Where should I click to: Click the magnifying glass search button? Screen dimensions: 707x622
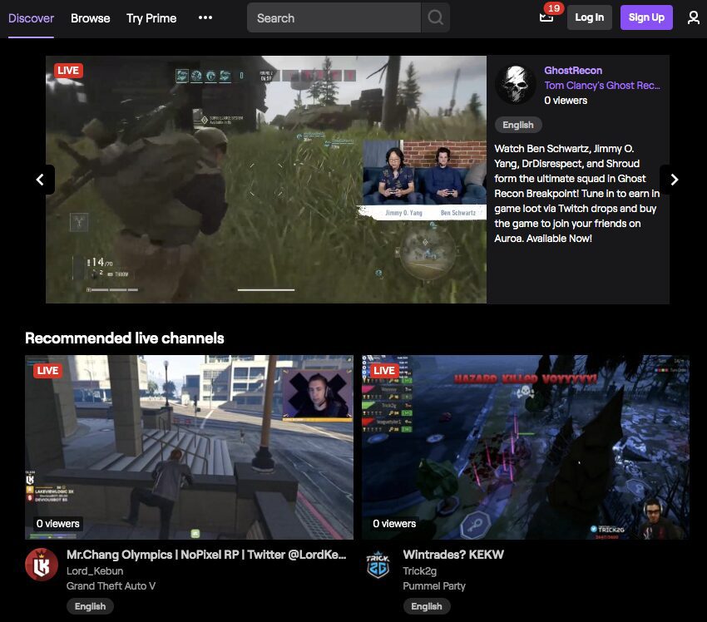pyautogui.click(x=436, y=17)
